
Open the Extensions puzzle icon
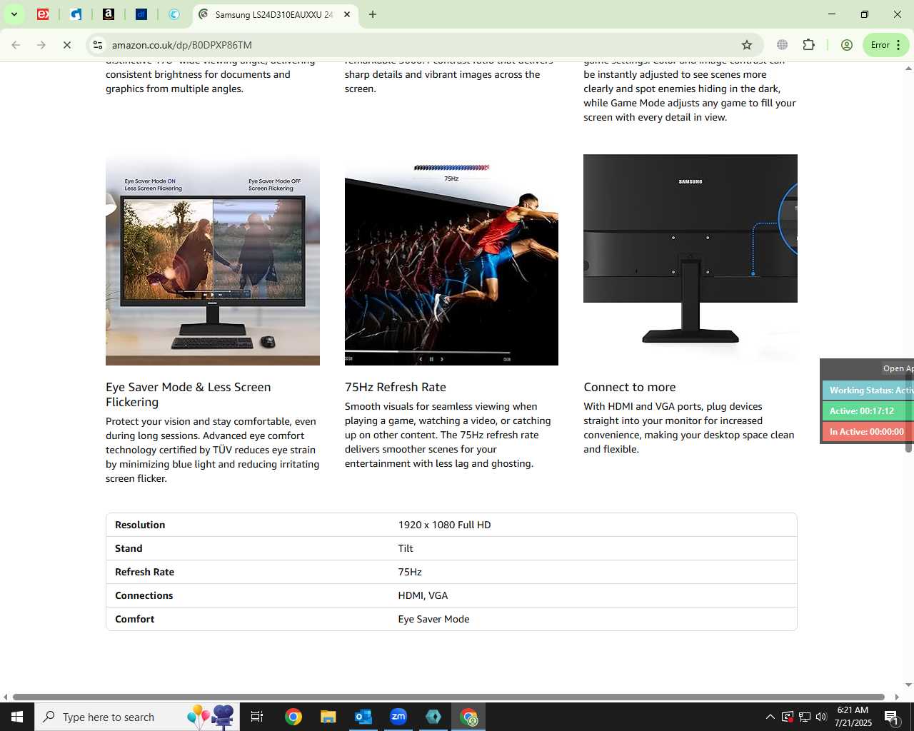tap(809, 45)
